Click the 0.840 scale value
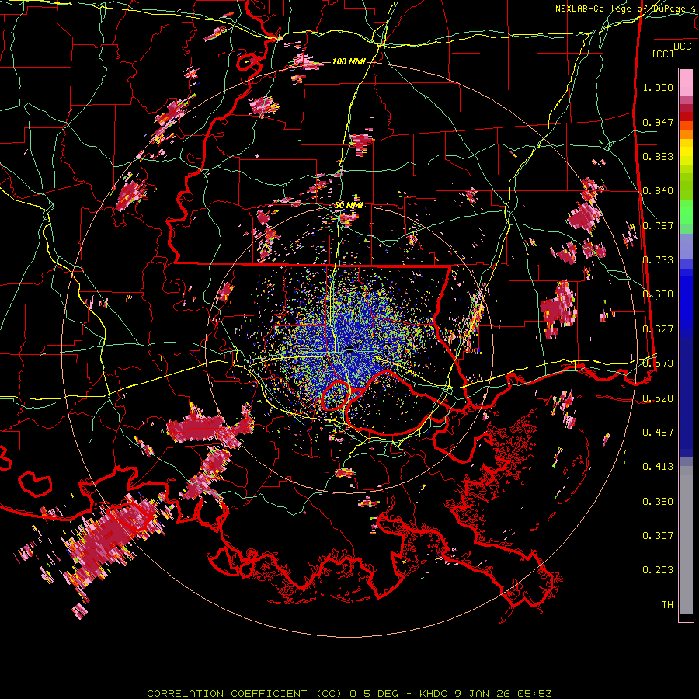 (658, 191)
